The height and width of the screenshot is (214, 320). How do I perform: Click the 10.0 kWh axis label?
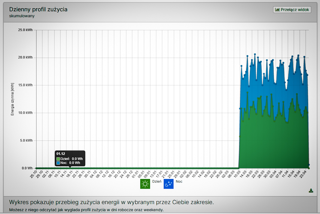tap(25, 113)
